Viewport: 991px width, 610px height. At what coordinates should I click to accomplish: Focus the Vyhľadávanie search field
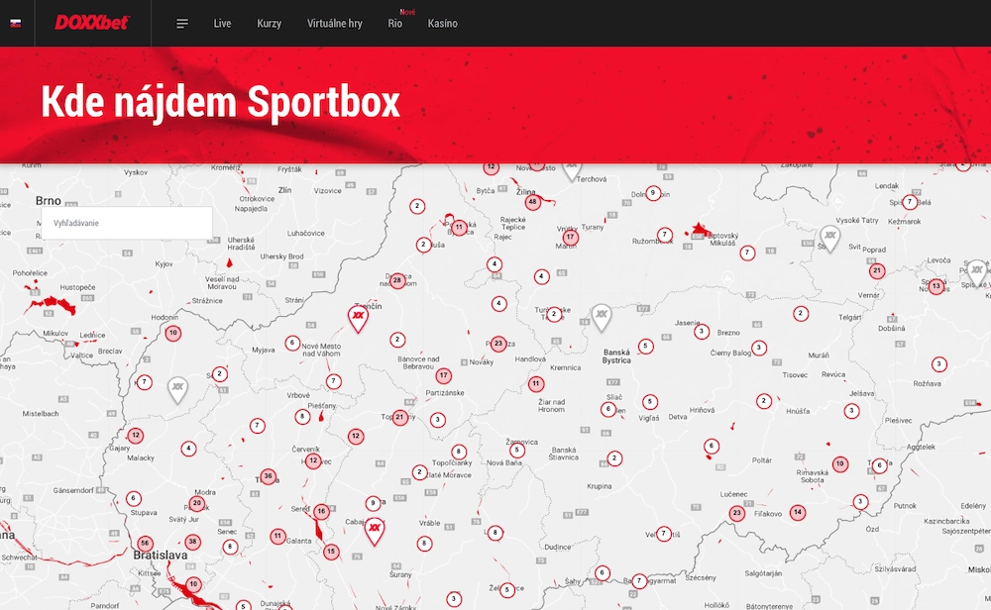127,223
